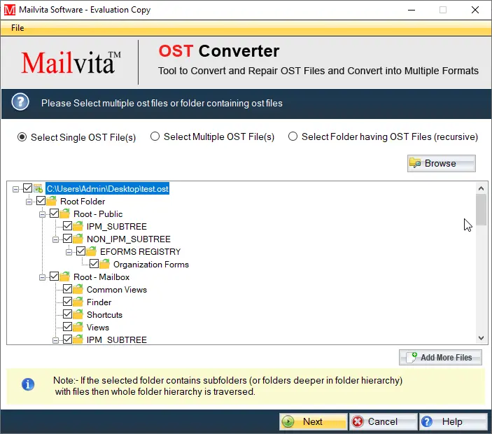Click the Cancel button

click(383, 421)
